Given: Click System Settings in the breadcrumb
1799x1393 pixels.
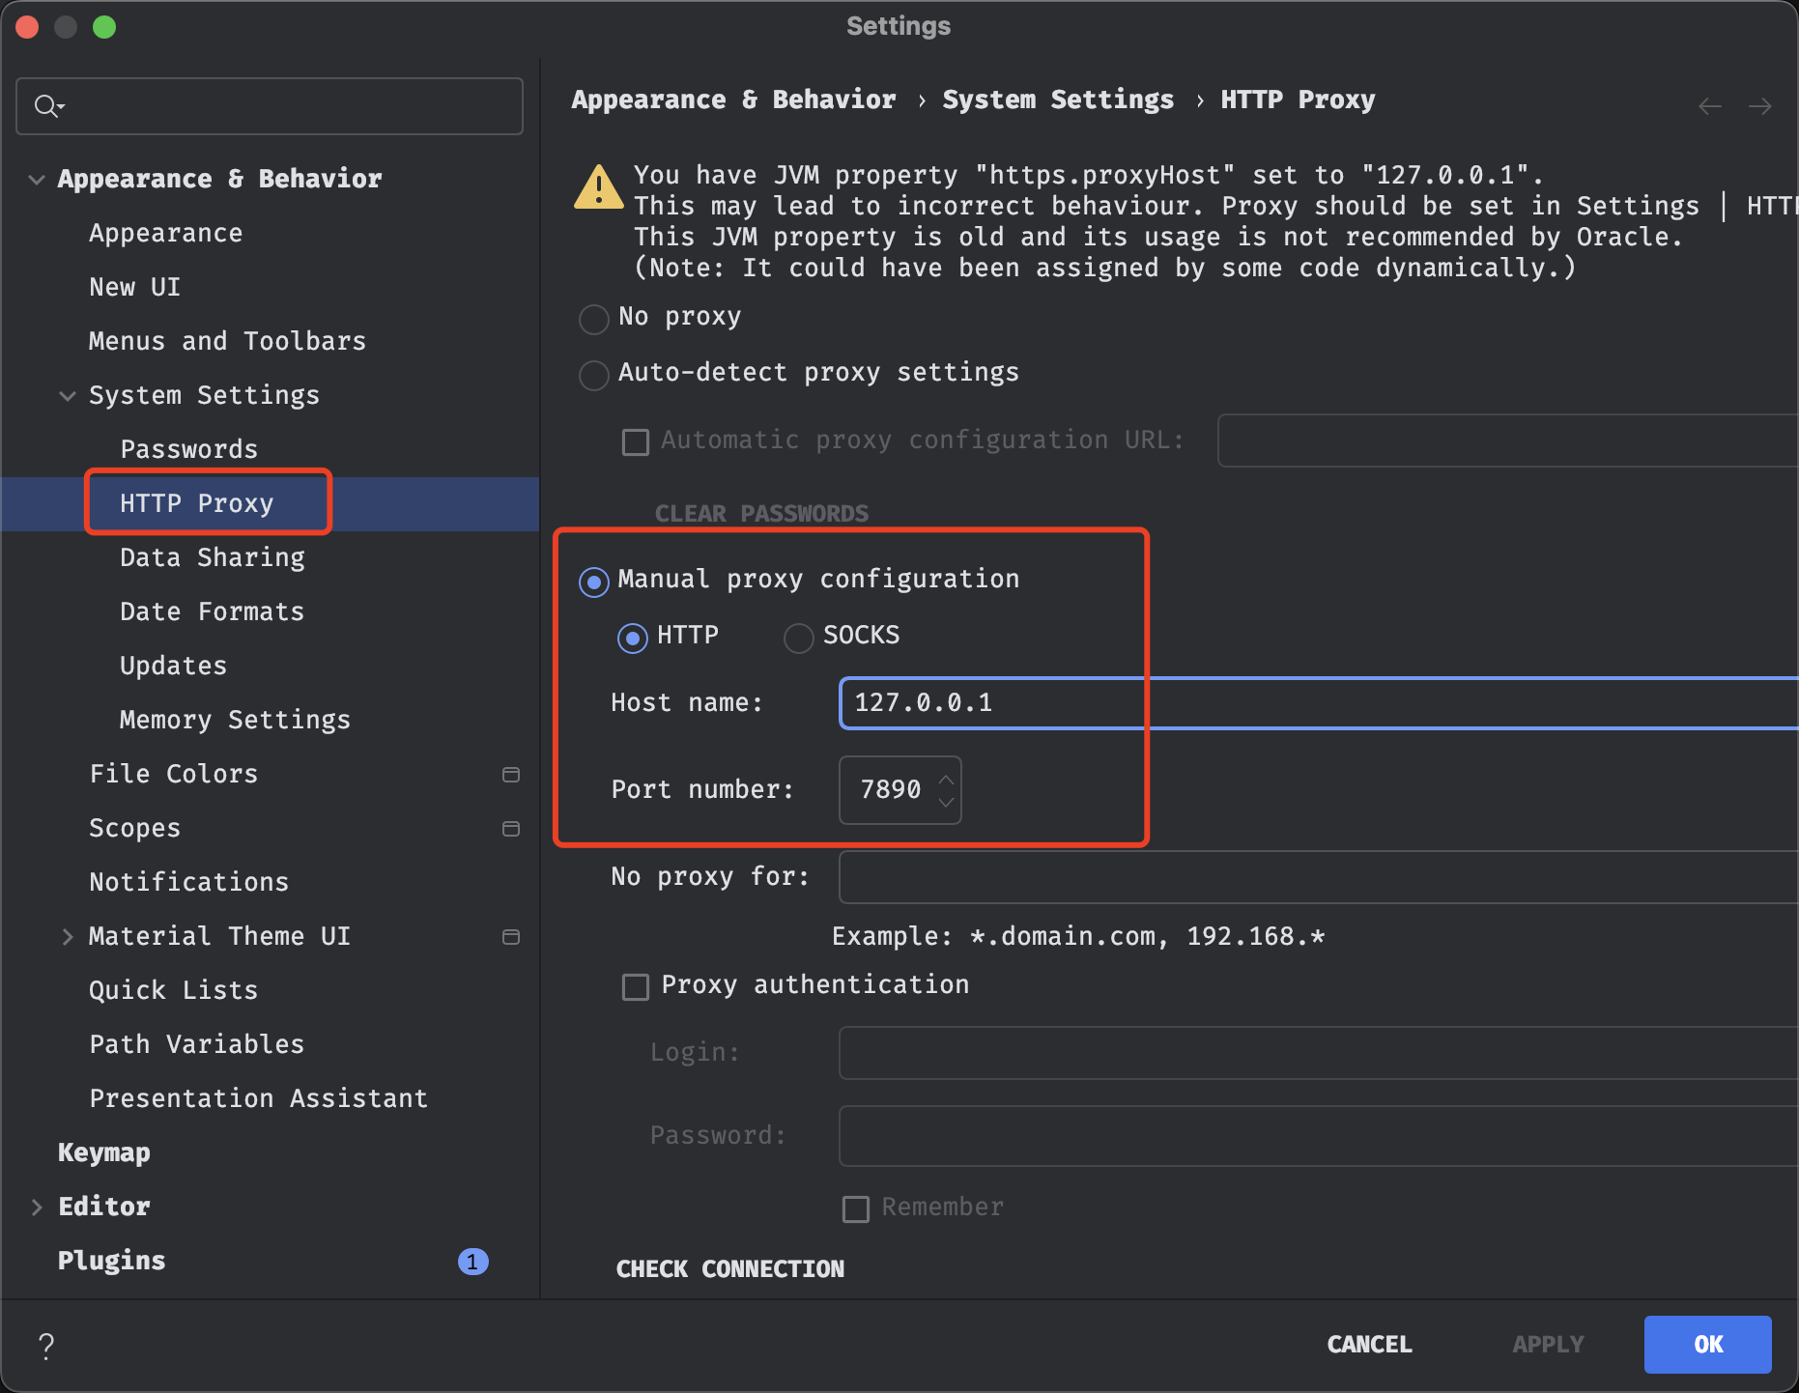Looking at the screenshot, I should [1059, 100].
